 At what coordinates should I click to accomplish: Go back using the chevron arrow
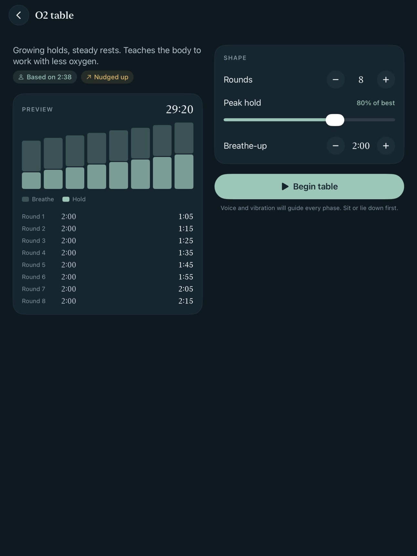click(x=19, y=15)
